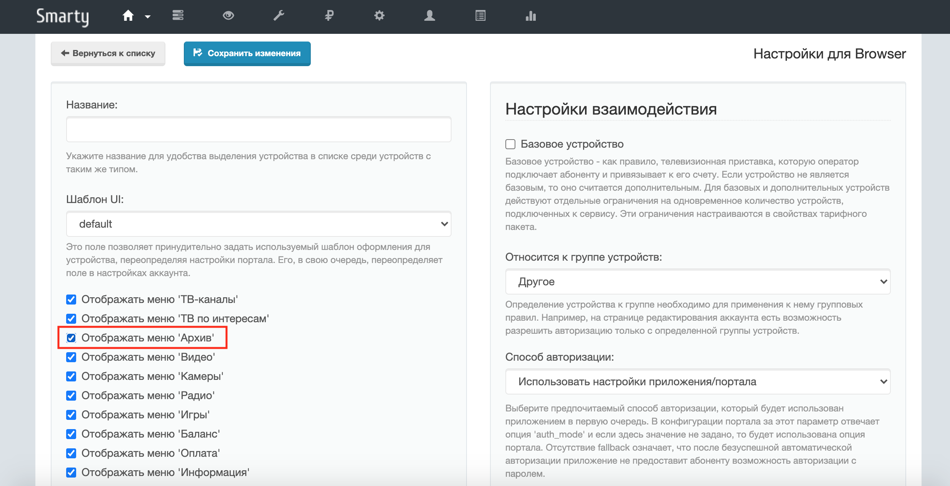Expand the home menu caret arrow
Viewport: 950px width, 486px height.
point(148,17)
